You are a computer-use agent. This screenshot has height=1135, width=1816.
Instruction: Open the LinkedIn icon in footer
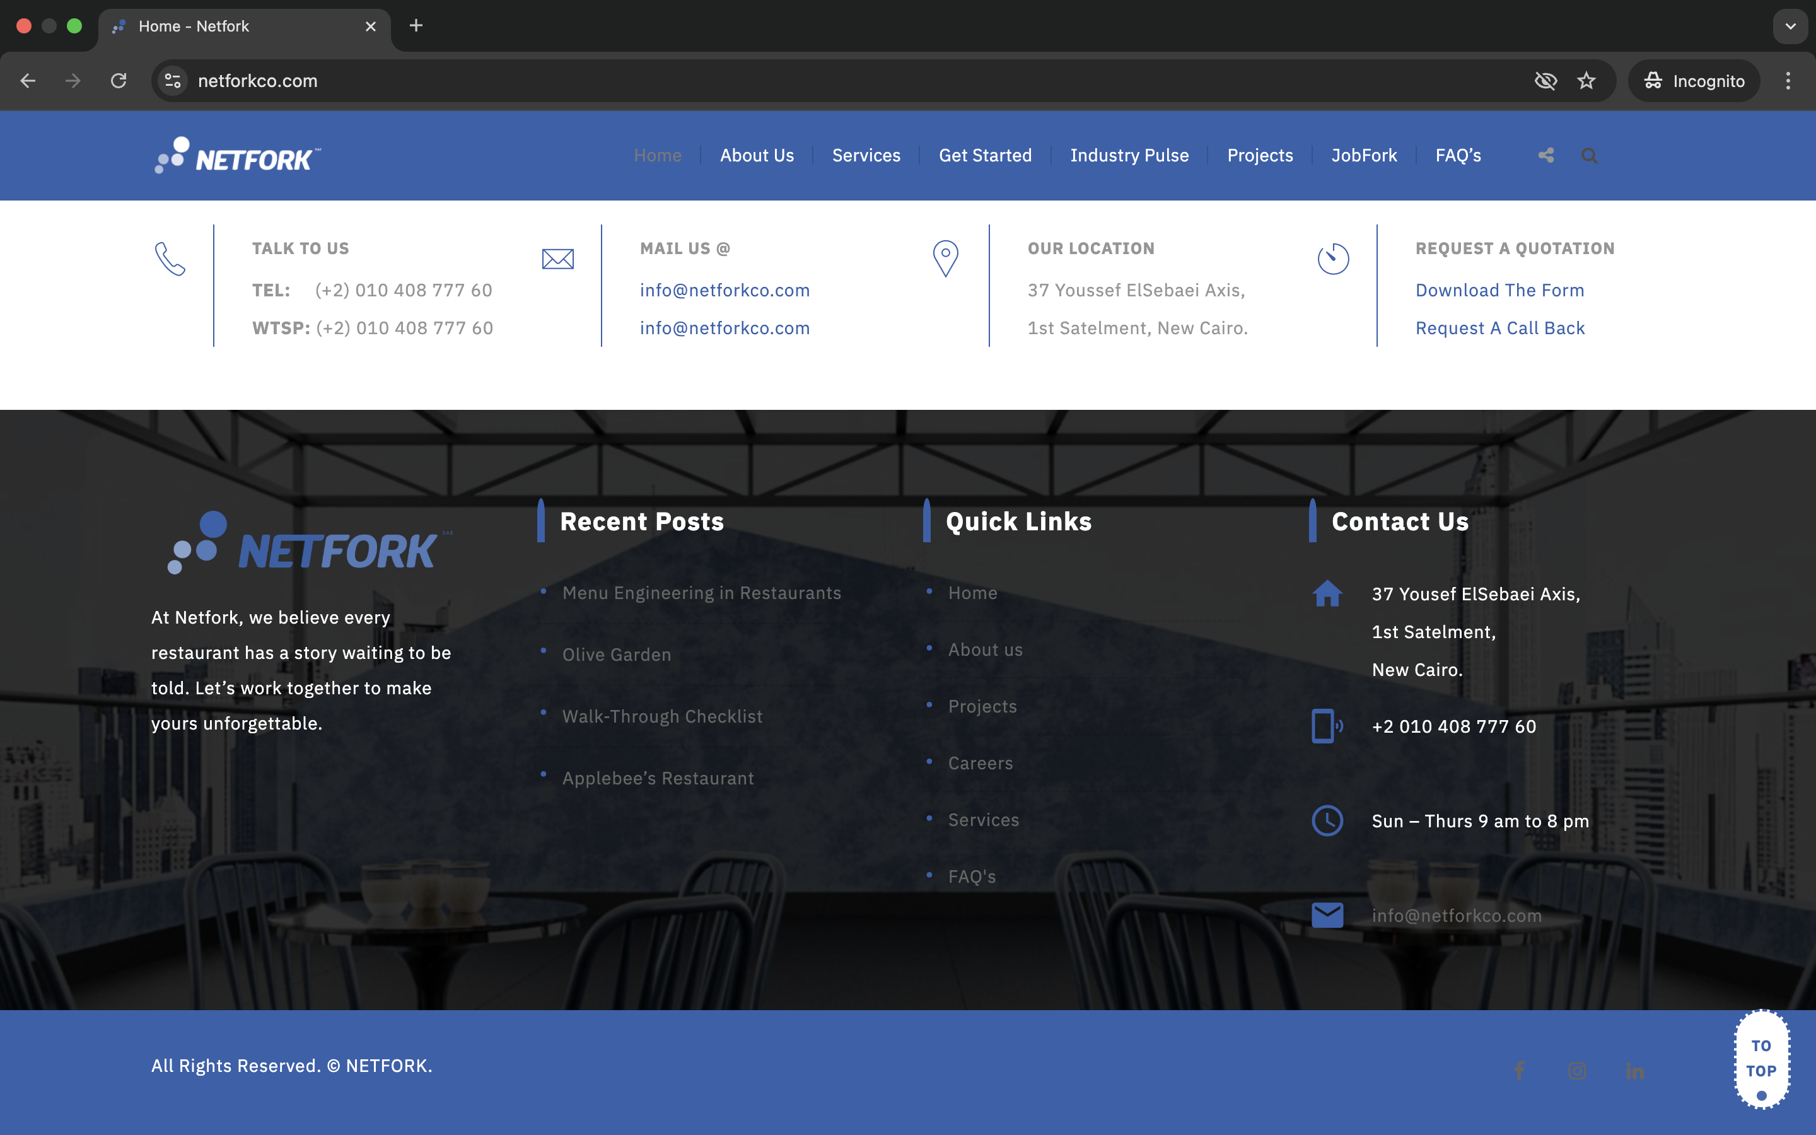click(1635, 1071)
